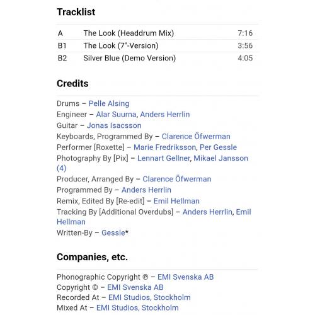The image size is (315, 315).
Task: Open the Jonas Isacsson guitar credit
Action: pos(114,125)
